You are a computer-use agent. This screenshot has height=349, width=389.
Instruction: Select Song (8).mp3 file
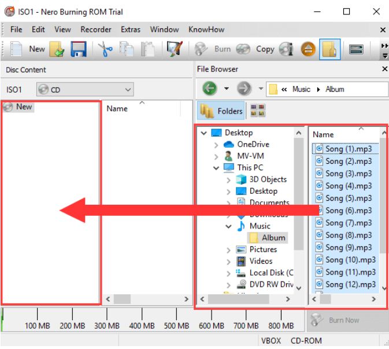tap(346, 235)
